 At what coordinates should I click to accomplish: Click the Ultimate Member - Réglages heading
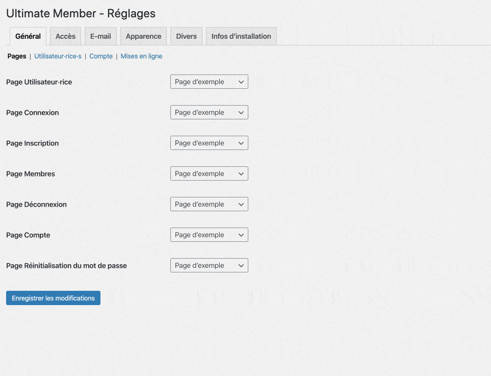coord(81,13)
